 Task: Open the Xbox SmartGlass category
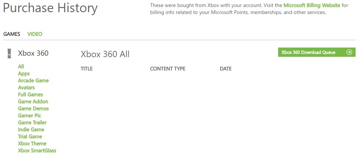37,150
